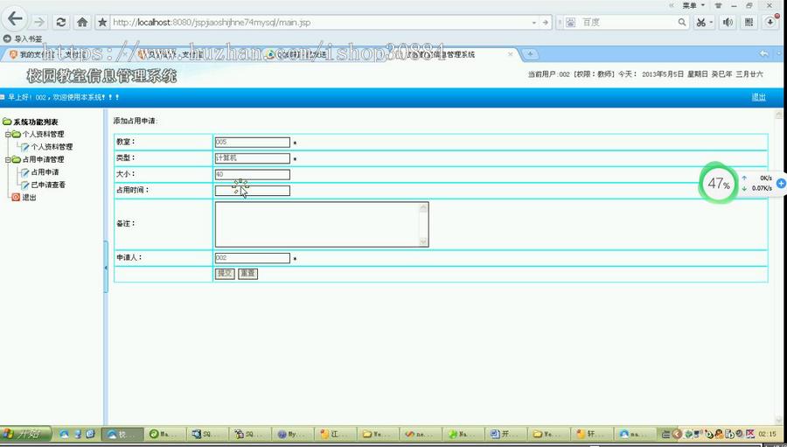The image size is (787, 447).
Task: Click the browser forward arrow button
Action: tap(39, 22)
